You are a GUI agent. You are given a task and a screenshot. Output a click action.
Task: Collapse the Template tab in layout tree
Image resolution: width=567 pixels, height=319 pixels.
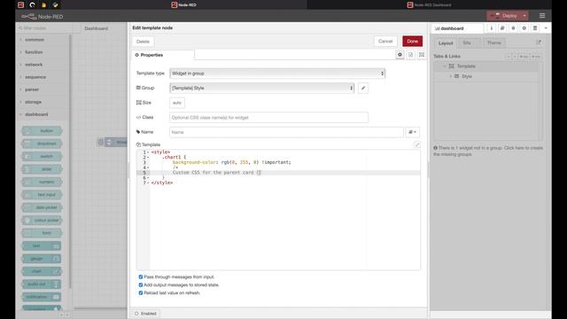[445, 66]
